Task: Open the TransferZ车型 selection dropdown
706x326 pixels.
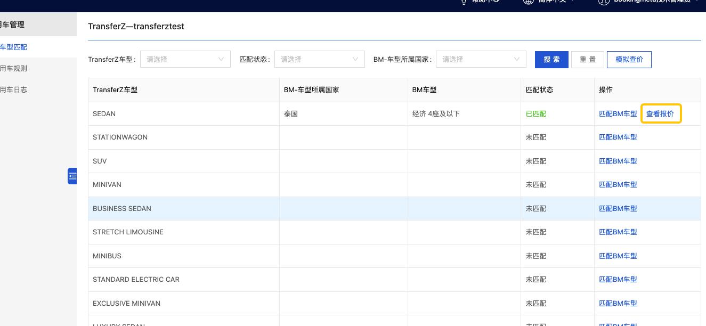Action: point(185,59)
